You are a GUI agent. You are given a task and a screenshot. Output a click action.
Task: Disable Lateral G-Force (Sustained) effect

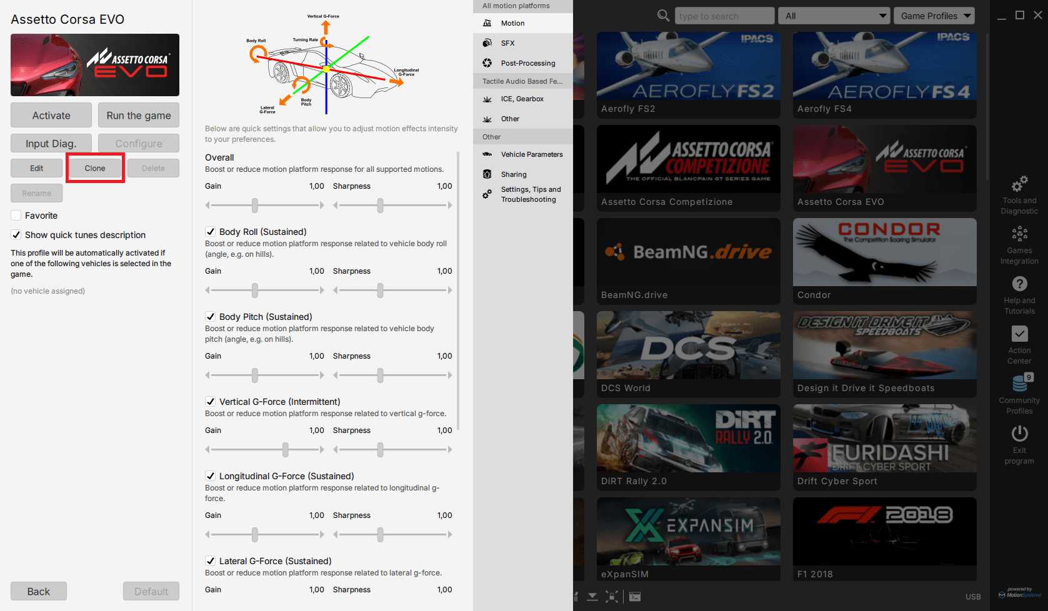point(211,561)
